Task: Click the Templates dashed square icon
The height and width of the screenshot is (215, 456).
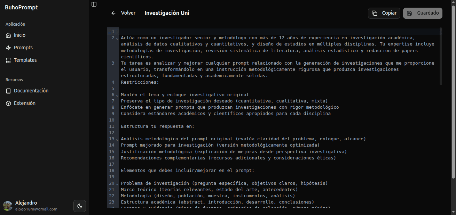Action: pos(8,60)
